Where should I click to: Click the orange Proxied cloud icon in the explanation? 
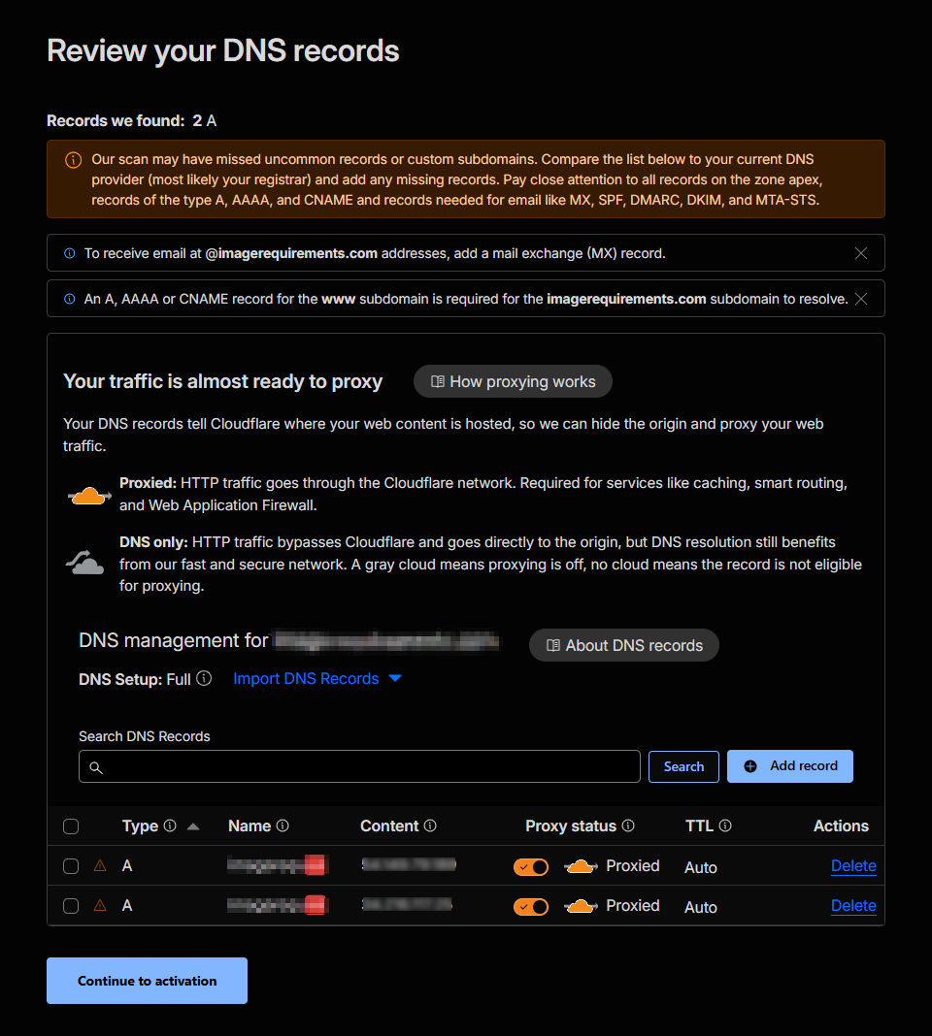click(x=89, y=495)
